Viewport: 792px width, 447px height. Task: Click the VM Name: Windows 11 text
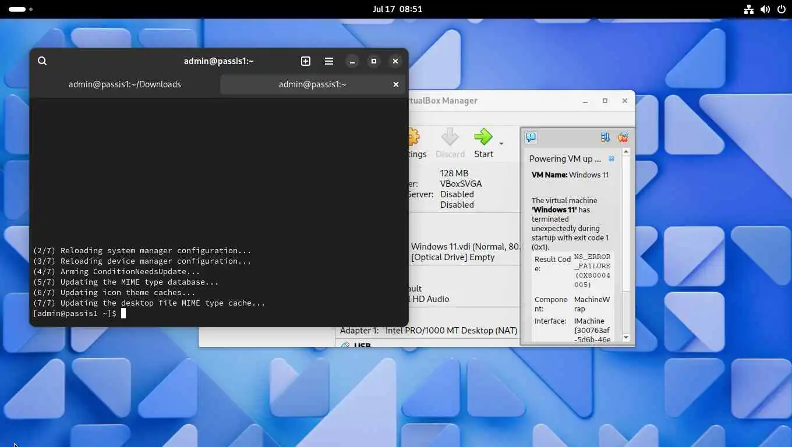click(570, 175)
